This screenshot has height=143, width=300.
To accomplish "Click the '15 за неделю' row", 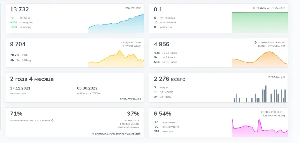I will [164, 92].
